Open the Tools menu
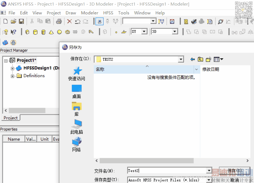The width and height of the screenshot is (254, 183). [124, 13]
